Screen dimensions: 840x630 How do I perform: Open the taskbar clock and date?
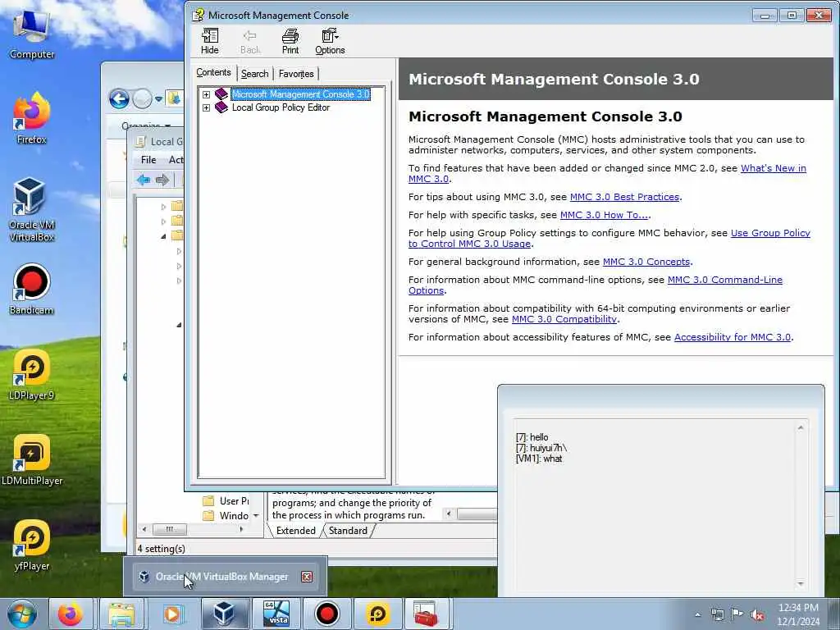pyautogui.click(x=798, y=614)
